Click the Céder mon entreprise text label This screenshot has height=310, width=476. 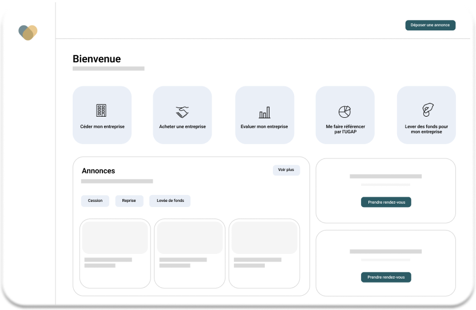click(x=102, y=126)
